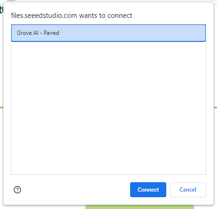Click the 'wants to connect' heading text

tap(106, 16)
